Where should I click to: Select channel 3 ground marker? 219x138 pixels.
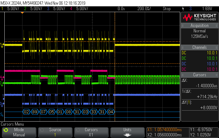[x=2, y=104]
